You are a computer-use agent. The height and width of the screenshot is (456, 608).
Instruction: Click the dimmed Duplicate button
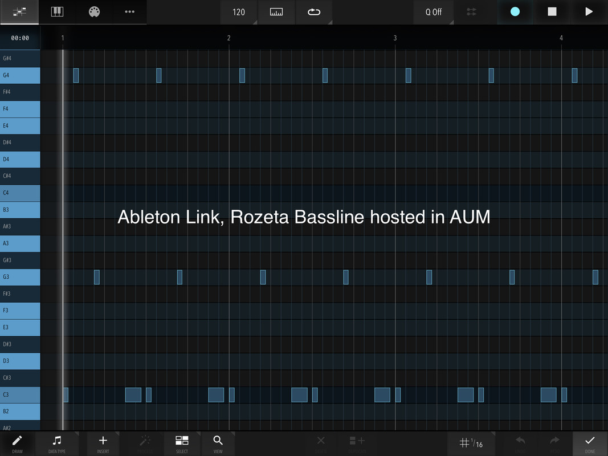click(x=357, y=443)
